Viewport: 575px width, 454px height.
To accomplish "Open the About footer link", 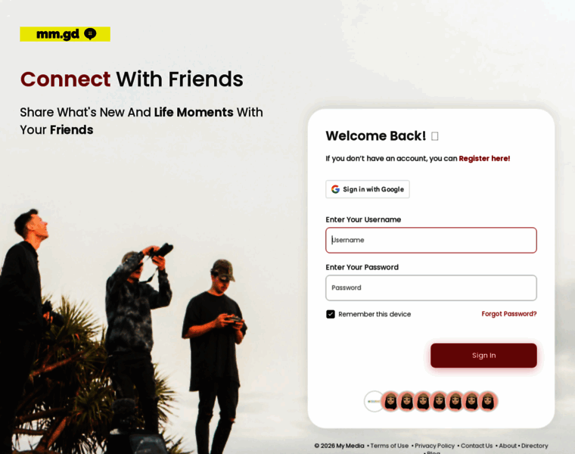I will point(508,446).
